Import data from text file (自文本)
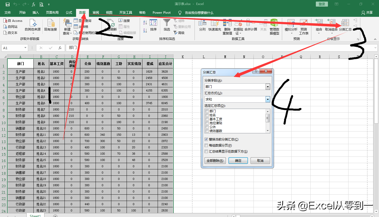The height and width of the screenshot is (217, 379). tap(11, 33)
